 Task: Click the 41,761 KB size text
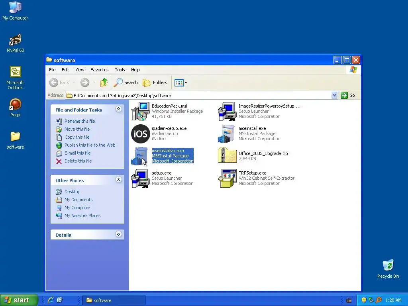(x=162, y=117)
